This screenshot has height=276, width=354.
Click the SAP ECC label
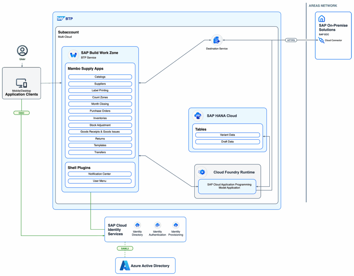click(x=324, y=35)
